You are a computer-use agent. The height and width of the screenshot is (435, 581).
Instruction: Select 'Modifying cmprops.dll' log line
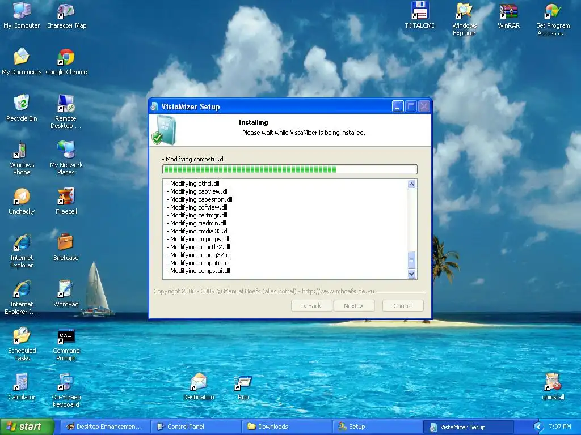(199, 239)
